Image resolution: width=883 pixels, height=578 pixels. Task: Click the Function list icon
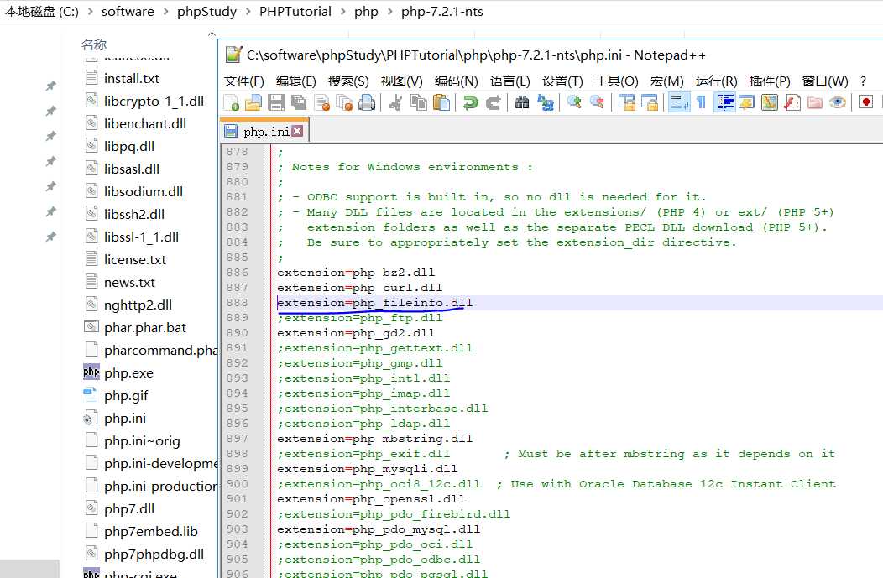792,102
